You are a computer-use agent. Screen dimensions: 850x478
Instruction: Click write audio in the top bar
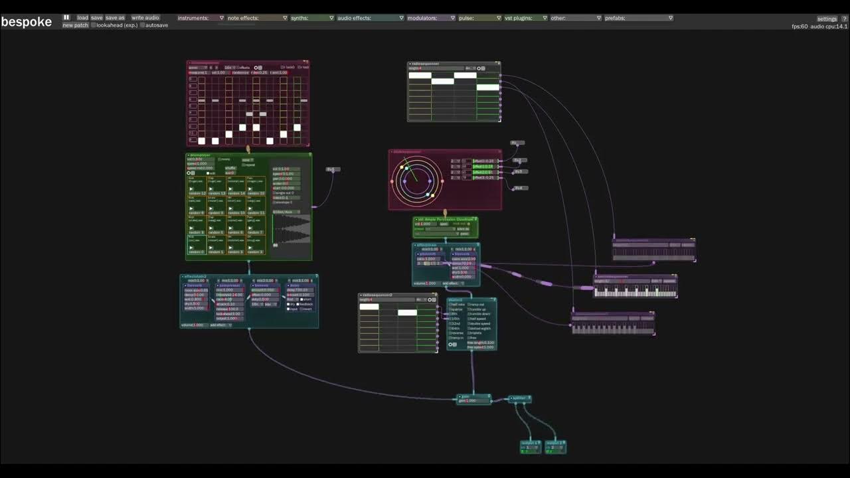point(145,18)
